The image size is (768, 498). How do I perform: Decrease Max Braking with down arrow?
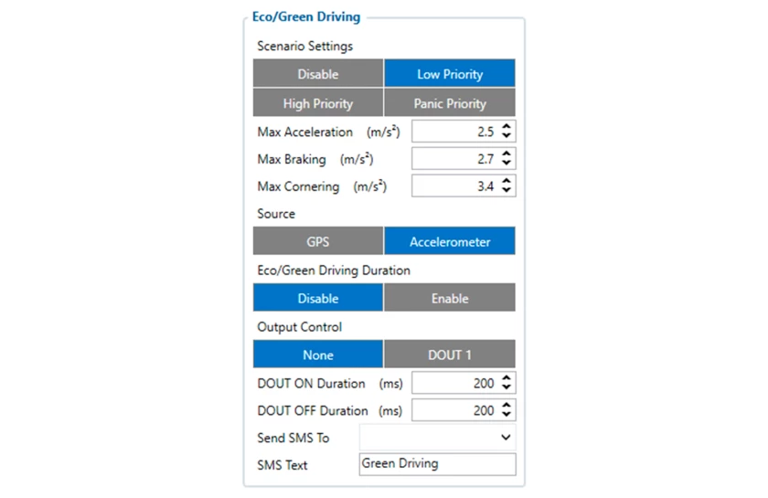(x=507, y=163)
